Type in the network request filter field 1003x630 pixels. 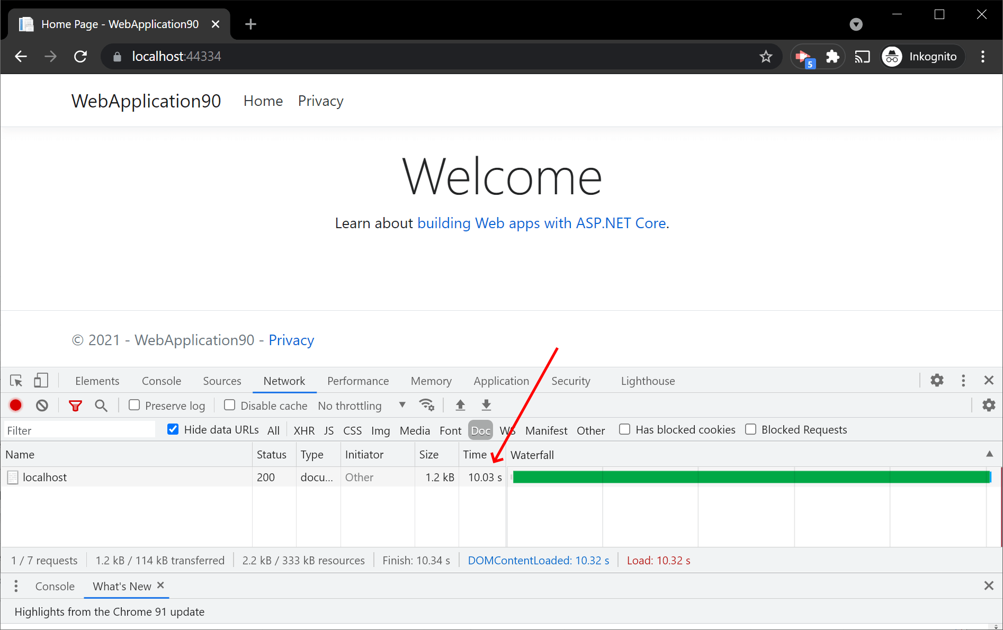click(78, 429)
